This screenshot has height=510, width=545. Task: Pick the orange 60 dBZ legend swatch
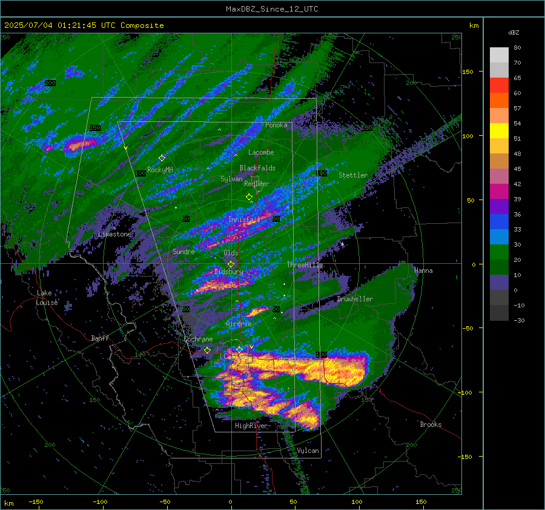point(499,100)
